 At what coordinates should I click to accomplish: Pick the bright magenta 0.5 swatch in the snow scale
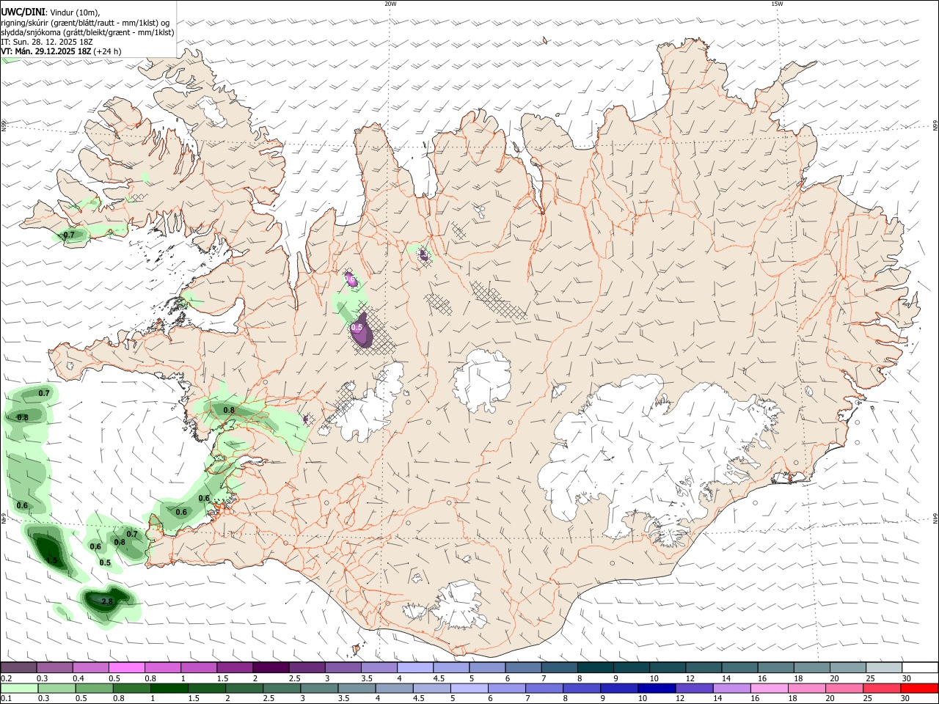pyautogui.click(x=126, y=667)
